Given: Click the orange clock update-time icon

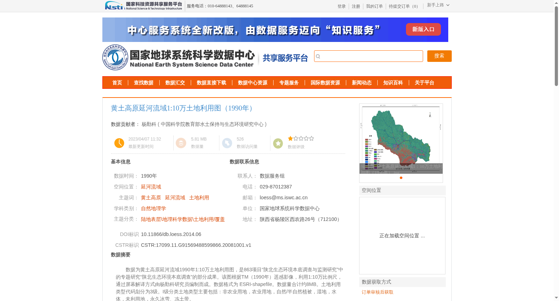Looking at the screenshot, I should [119, 143].
